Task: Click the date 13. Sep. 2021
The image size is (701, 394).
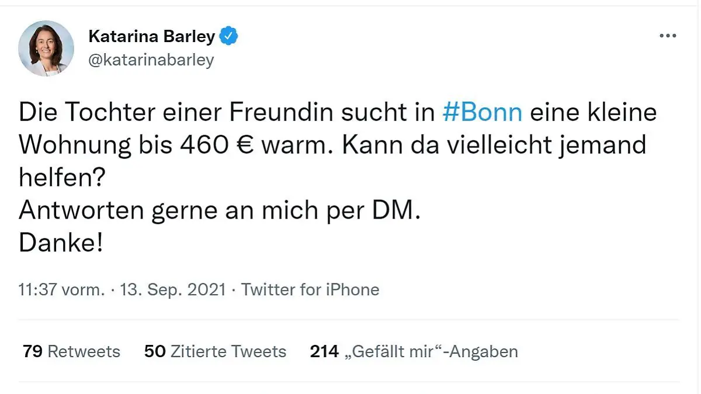Action: (x=173, y=289)
